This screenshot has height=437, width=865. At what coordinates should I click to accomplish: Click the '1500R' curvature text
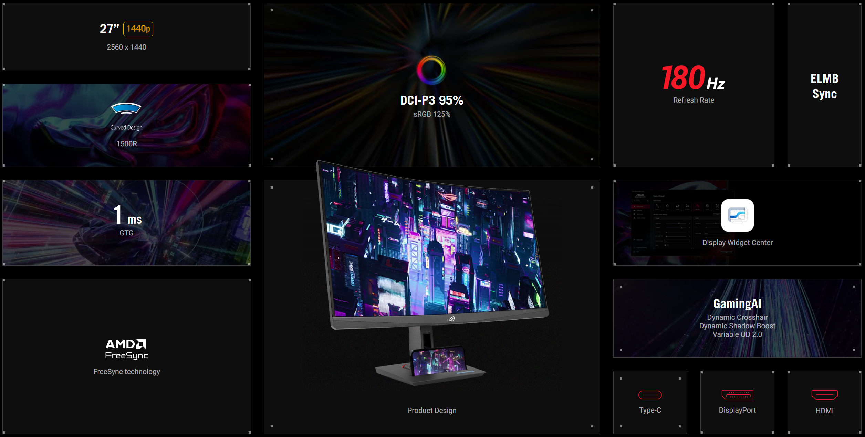126,144
